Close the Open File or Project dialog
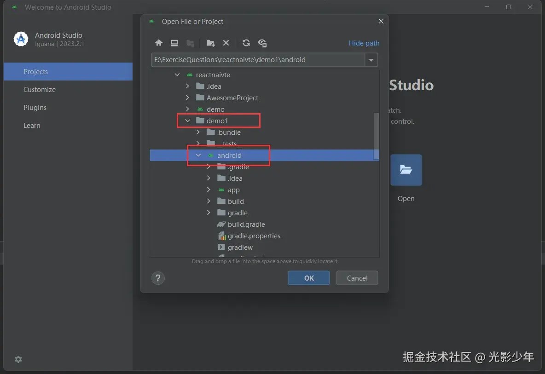545x374 pixels. tap(381, 21)
